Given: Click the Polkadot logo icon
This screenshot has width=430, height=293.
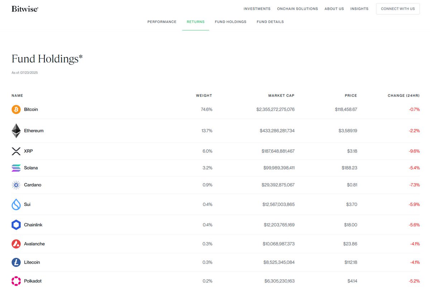Looking at the screenshot, I should (16, 281).
